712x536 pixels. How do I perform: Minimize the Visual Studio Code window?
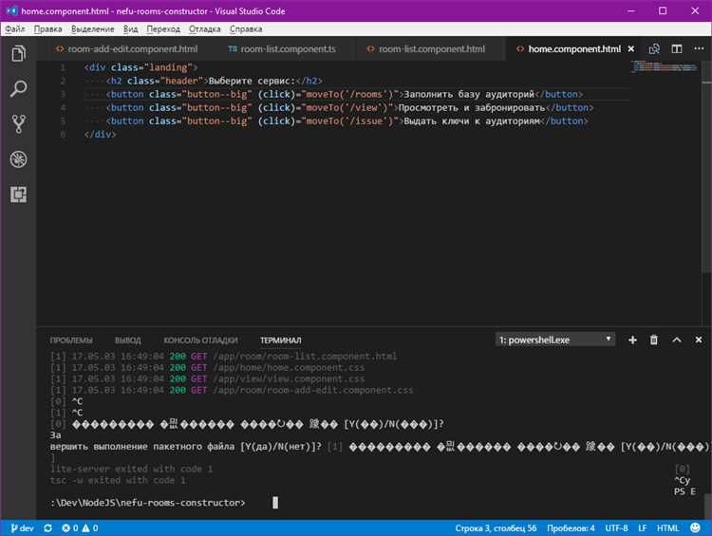coord(631,10)
